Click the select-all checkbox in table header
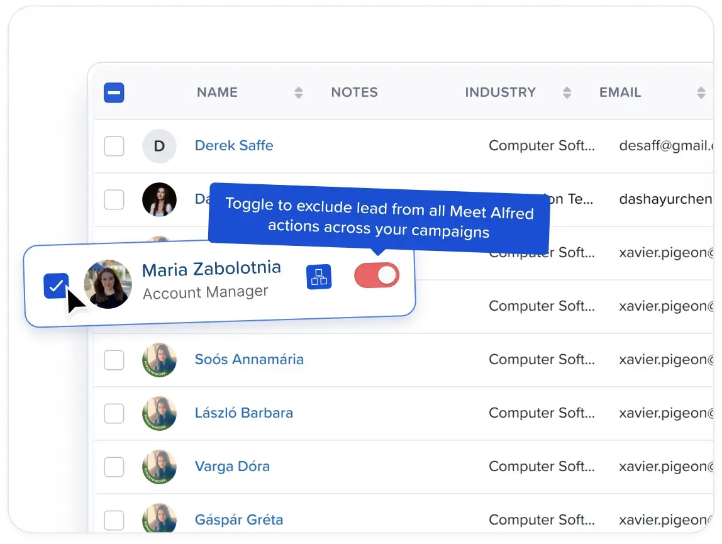 (x=114, y=92)
